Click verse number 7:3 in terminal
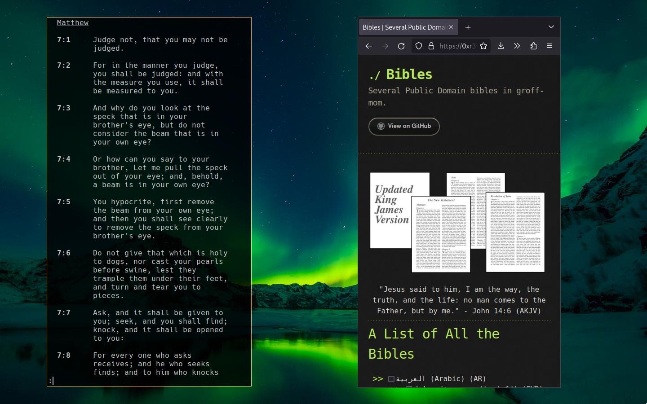 [64, 108]
